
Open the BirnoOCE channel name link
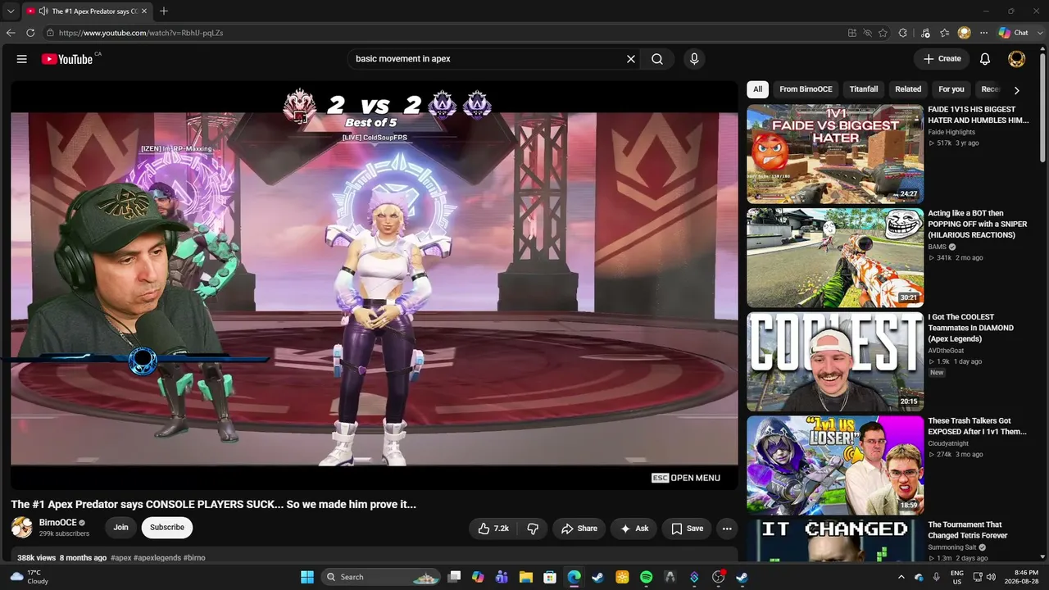click(x=58, y=523)
